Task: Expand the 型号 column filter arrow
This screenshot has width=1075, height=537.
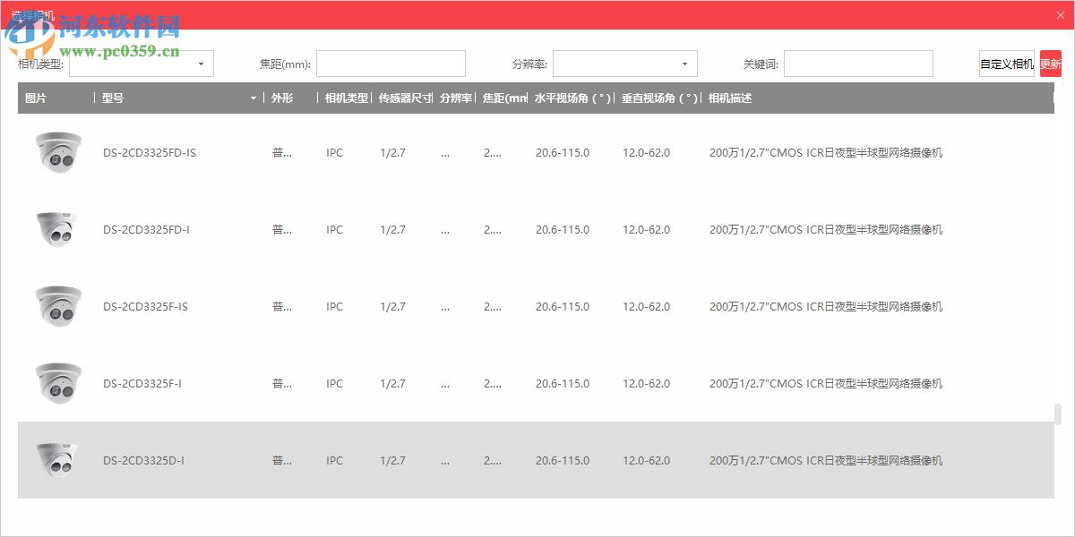Action: pyautogui.click(x=252, y=98)
